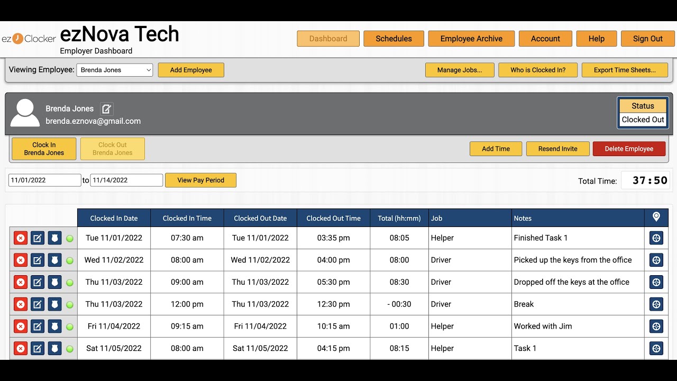This screenshot has width=677, height=381.
Task: Open audit badge for Sat 11/05/2022 entry
Action: (54, 348)
